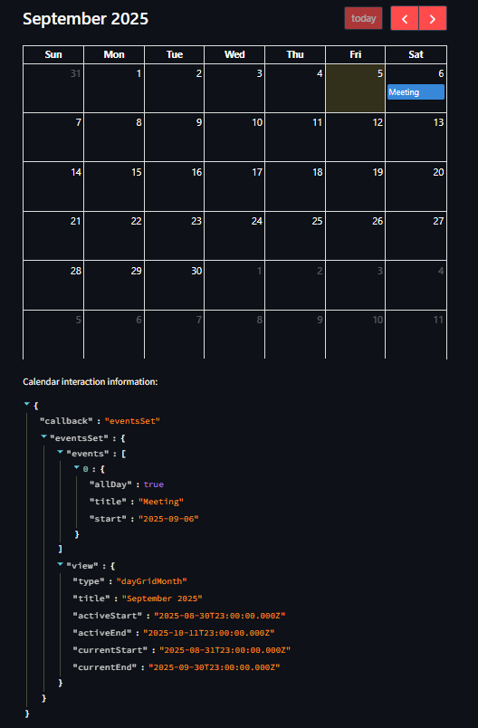Select the Mon column header
The height and width of the screenshot is (728, 478).
[114, 55]
